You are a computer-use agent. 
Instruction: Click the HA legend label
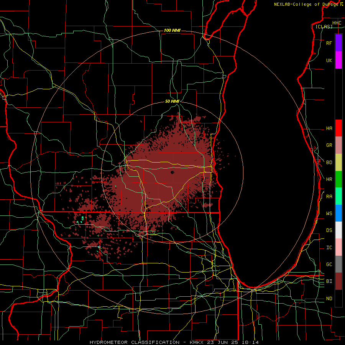pos(329,128)
